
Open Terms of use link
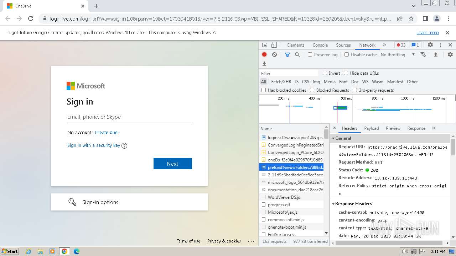point(188,241)
